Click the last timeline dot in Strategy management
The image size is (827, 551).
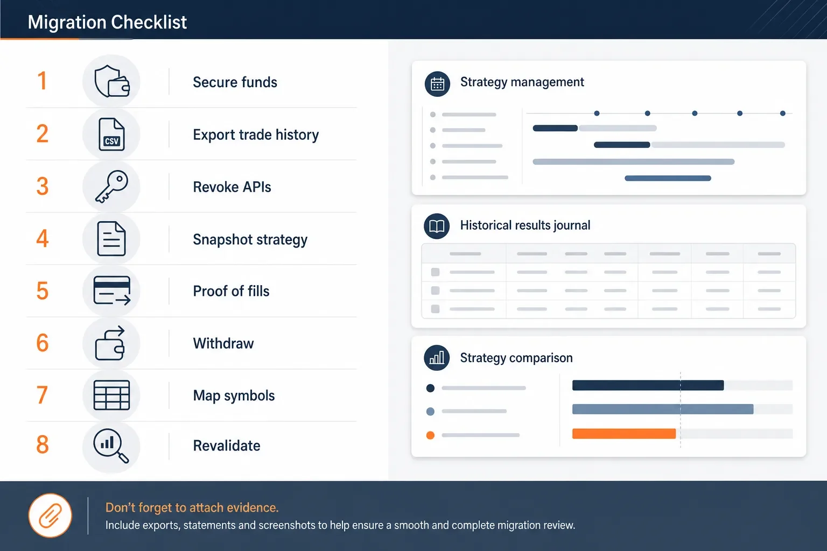[782, 114]
